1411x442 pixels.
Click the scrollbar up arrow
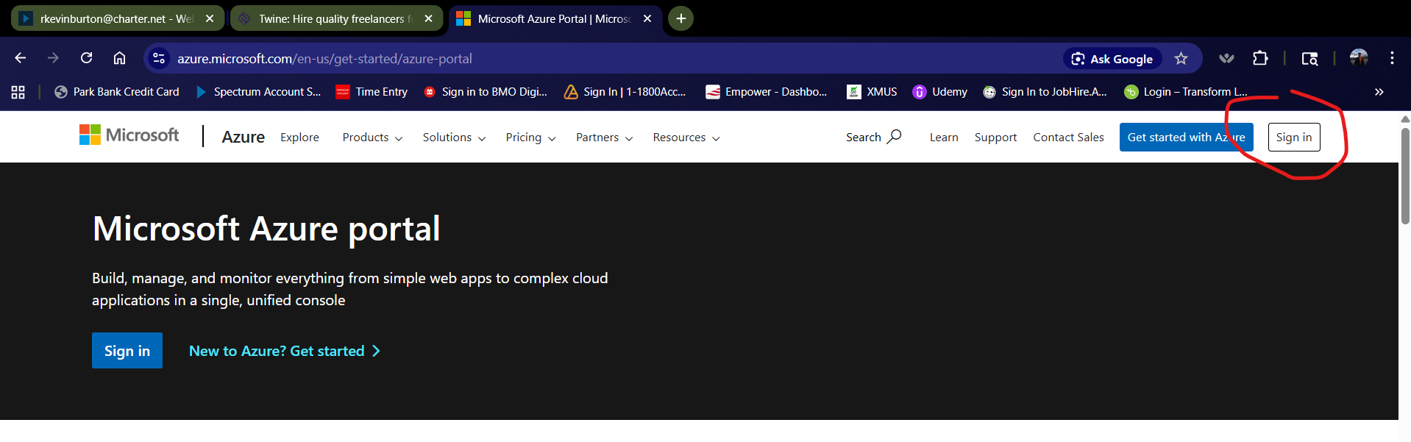(1405, 118)
